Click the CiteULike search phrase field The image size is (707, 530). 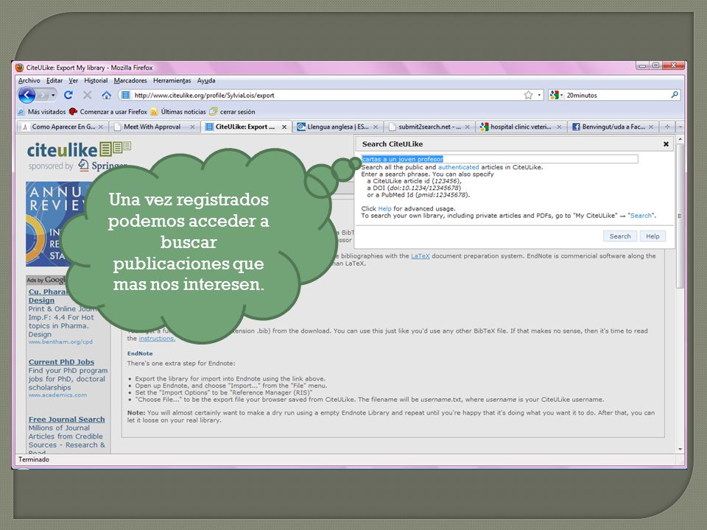point(499,159)
